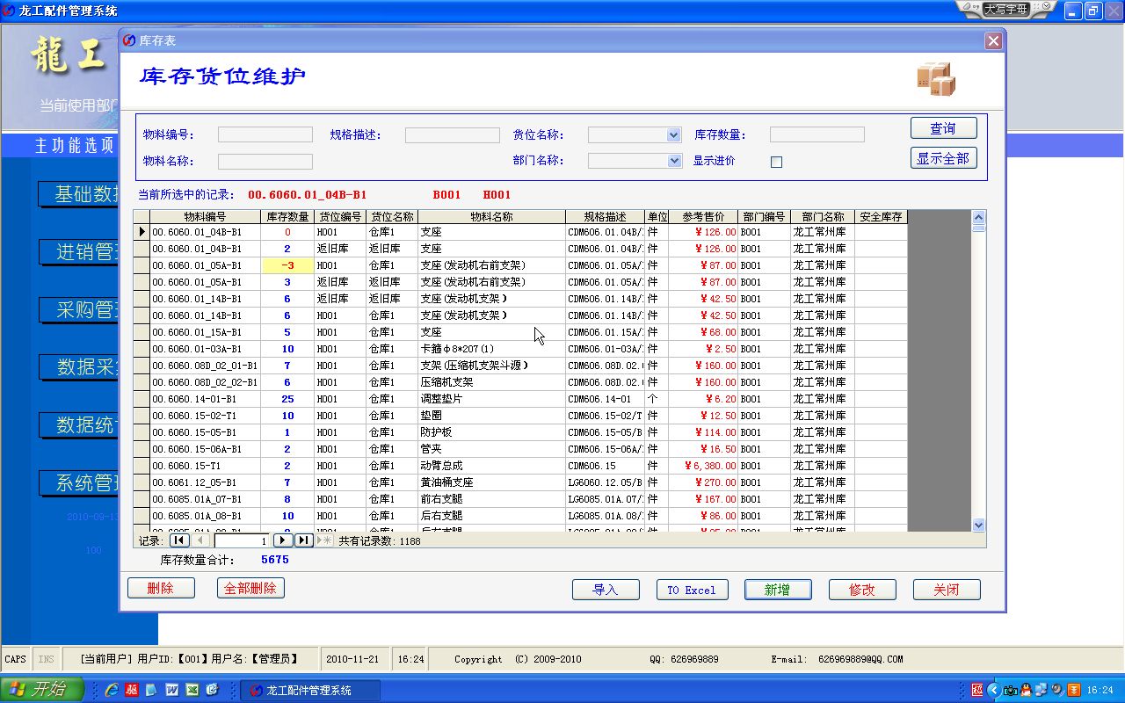Launch Excel from the quick launch bar
1125x703 pixels.
click(x=192, y=690)
